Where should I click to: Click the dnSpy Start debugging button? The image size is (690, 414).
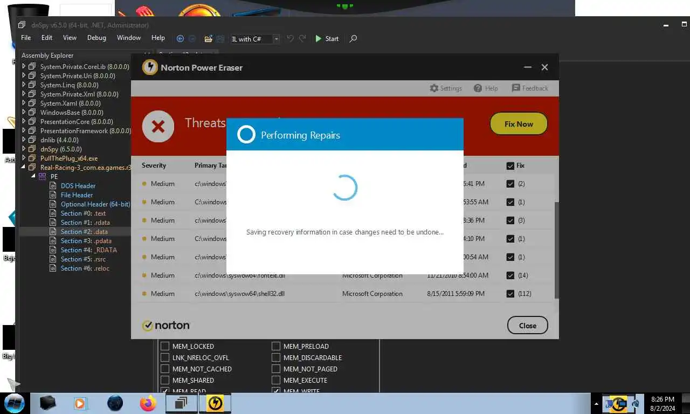click(327, 39)
